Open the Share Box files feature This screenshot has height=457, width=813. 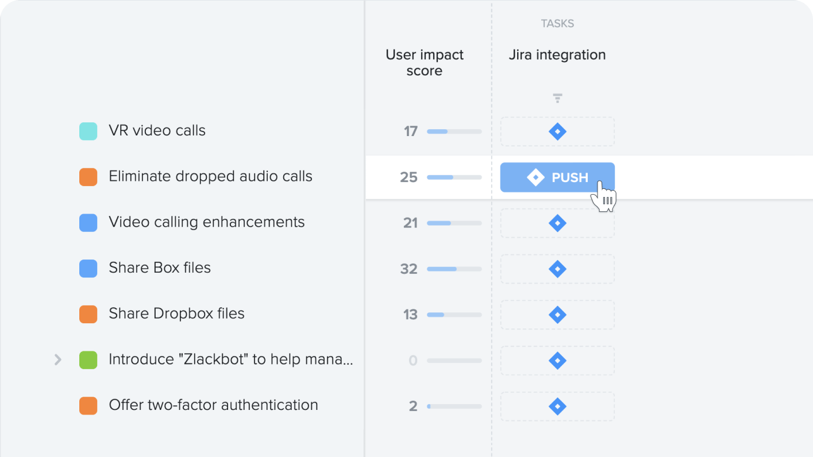[160, 268]
